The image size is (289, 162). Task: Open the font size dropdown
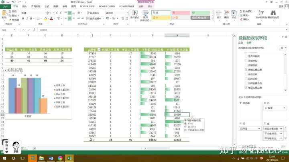coord(54,13)
